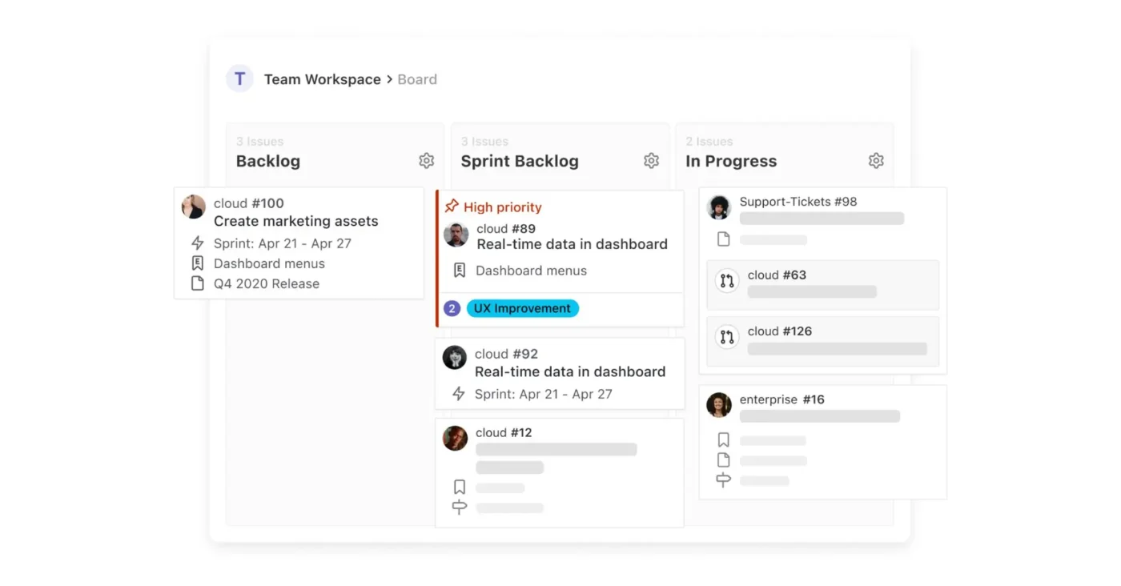Viewport: 1121px width, 586px height.
Task: Open the issue Real-time data in dashboard
Action: pyautogui.click(x=571, y=244)
